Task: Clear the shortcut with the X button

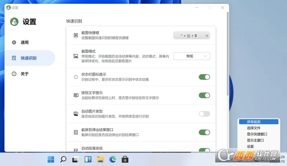Action: tap(207, 35)
